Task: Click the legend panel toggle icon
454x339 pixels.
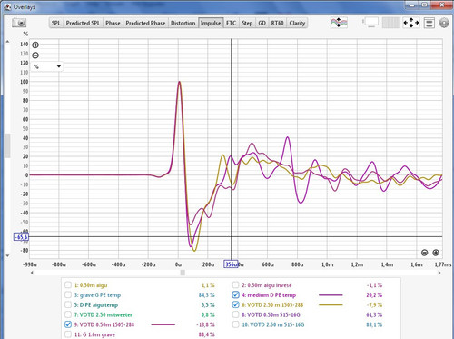Action: [429, 23]
